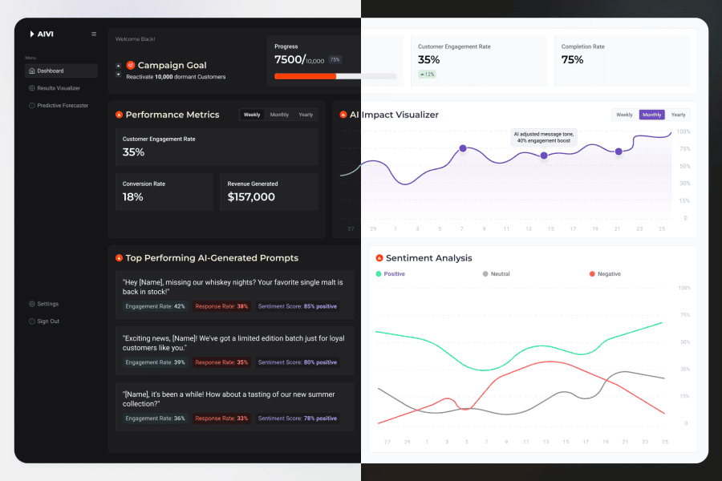Select Monthly in AI Impact Visualizer

pos(652,115)
